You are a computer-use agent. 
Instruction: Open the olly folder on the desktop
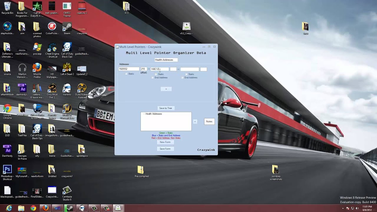click(x=37, y=151)
